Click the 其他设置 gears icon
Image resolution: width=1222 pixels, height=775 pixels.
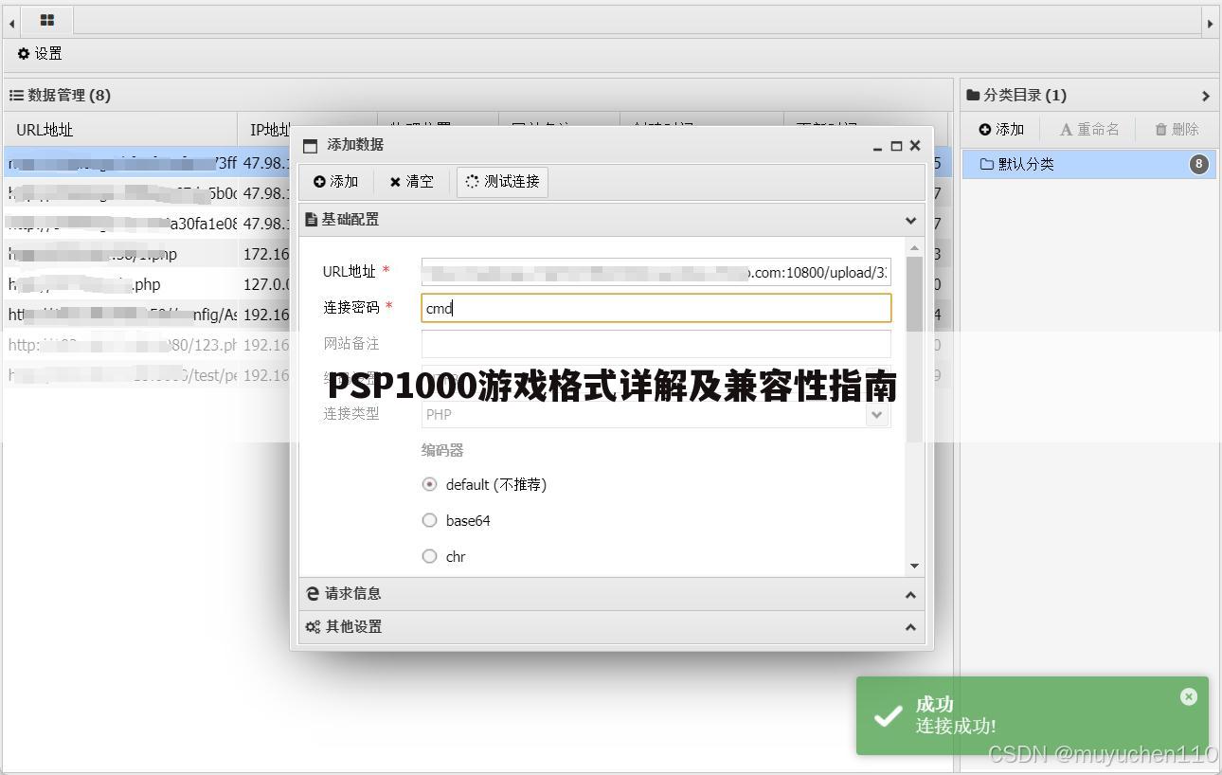pos(313,627)
